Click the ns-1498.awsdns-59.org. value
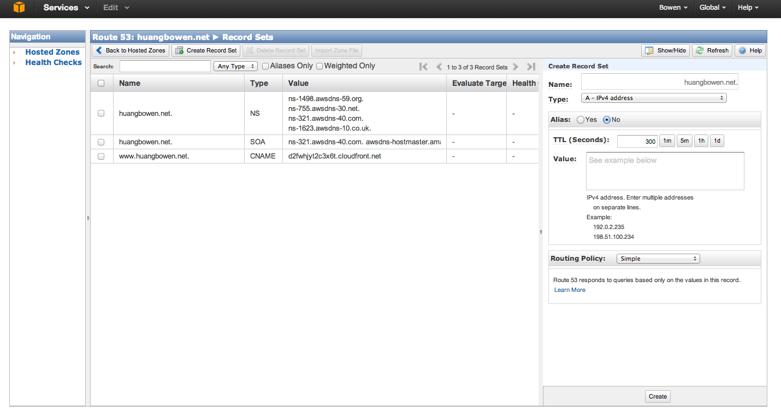 (326, 99)
